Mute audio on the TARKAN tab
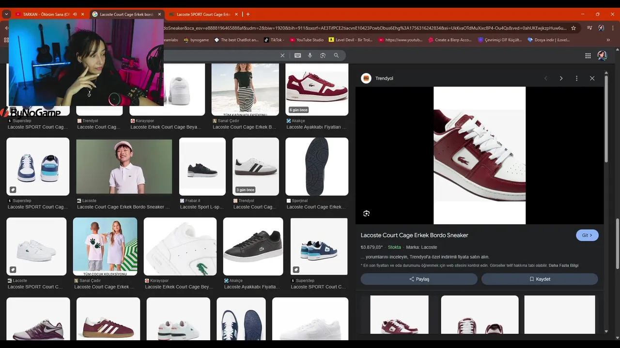Image resolution: width=620 pixels, height=348 pixels. [x=75, y=14]
